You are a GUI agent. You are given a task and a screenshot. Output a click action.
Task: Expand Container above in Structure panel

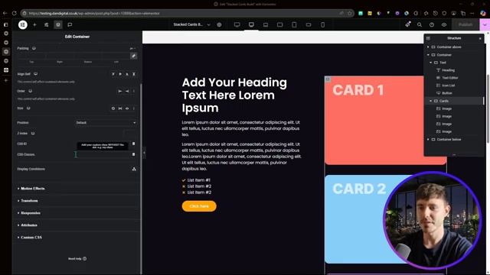[428, 47]
